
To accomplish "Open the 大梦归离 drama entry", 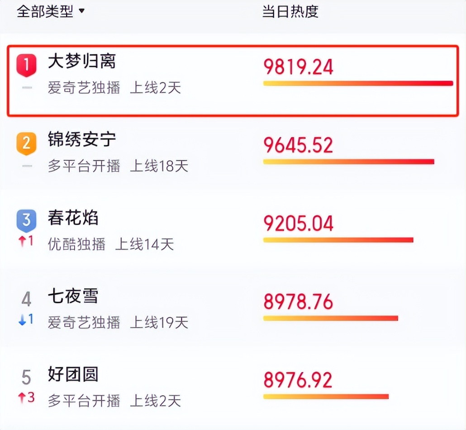I will point(81,63).
